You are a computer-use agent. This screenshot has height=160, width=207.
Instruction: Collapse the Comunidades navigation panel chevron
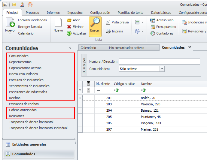coord(70,48)
